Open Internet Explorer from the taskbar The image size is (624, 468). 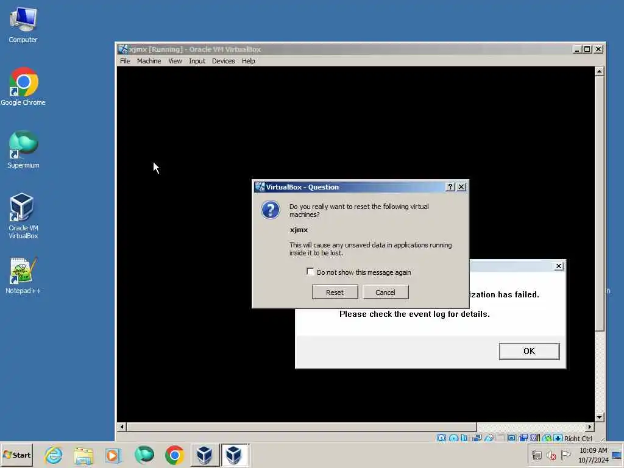point(54,455)
